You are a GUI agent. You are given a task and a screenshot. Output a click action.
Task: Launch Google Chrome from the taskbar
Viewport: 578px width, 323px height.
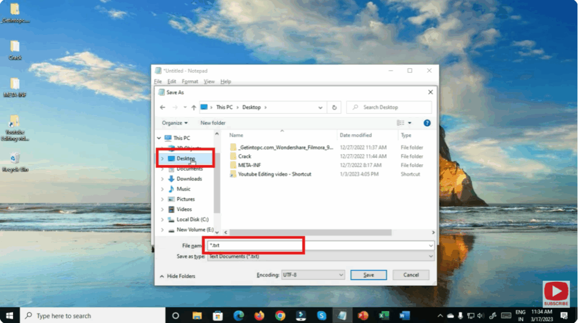(x=280, y=316)
